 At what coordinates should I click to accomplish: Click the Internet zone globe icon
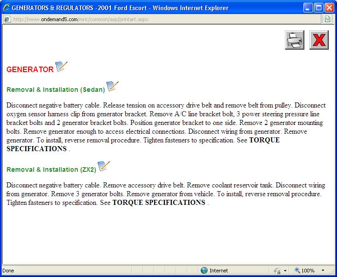[x=204, y=271]
